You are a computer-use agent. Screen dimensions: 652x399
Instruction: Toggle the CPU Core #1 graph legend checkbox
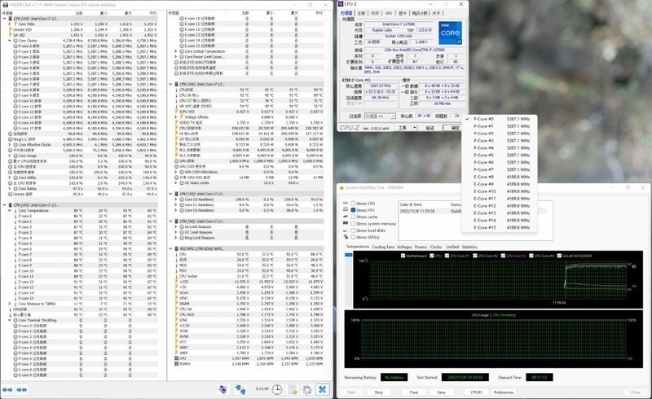(x=447, y=256)
